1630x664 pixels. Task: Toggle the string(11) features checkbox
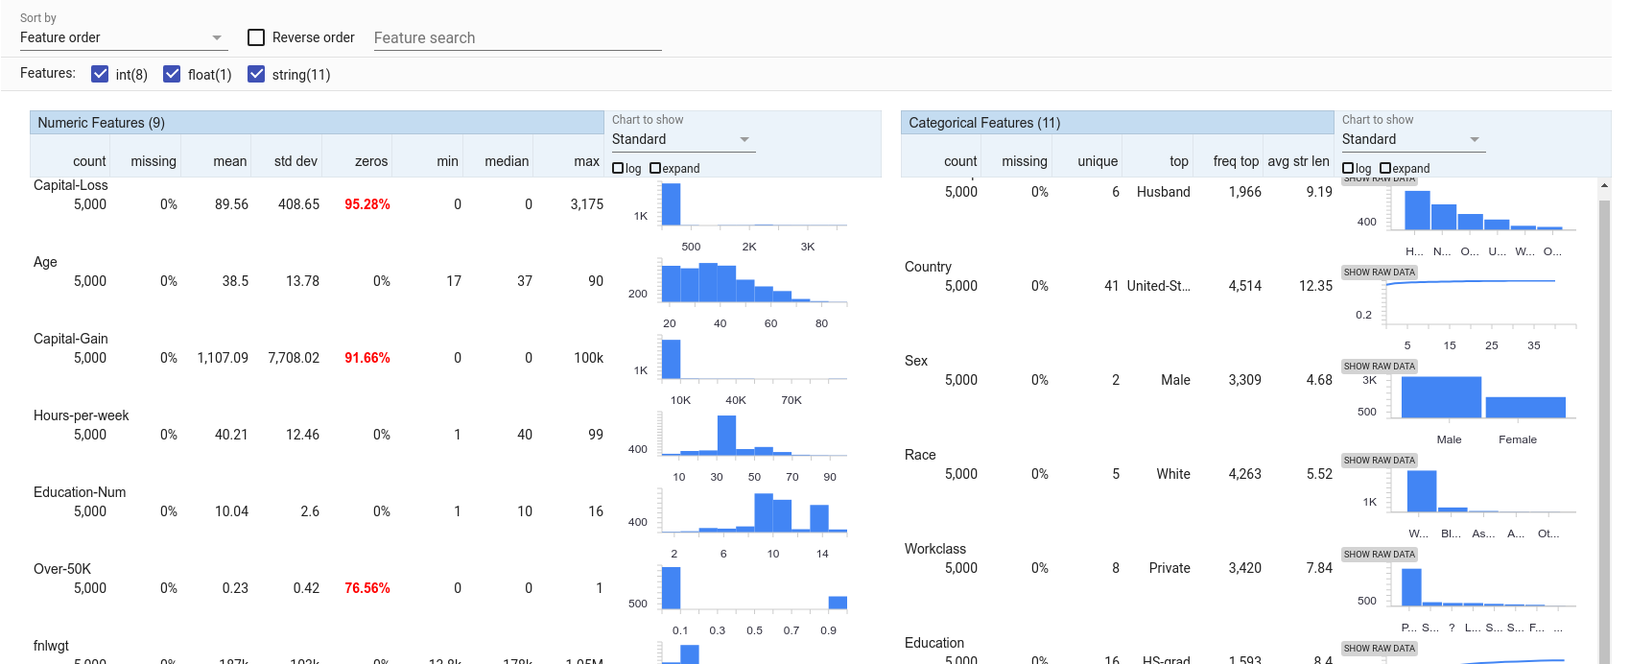point(256,74)
